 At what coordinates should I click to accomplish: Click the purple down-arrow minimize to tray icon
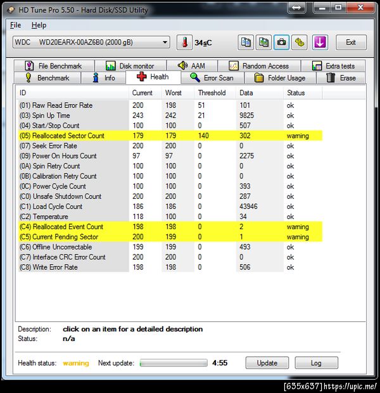pyautogui.click(x=320, y=43)
